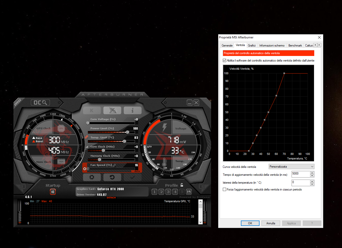The height and width of the screenshot is (248, 342).
Task: Click the Core Voltage slider handle
Action: [x=88, y=123]
